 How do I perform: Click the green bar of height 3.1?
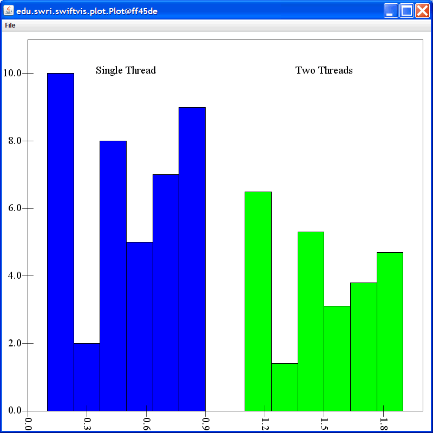pos(337,358)
